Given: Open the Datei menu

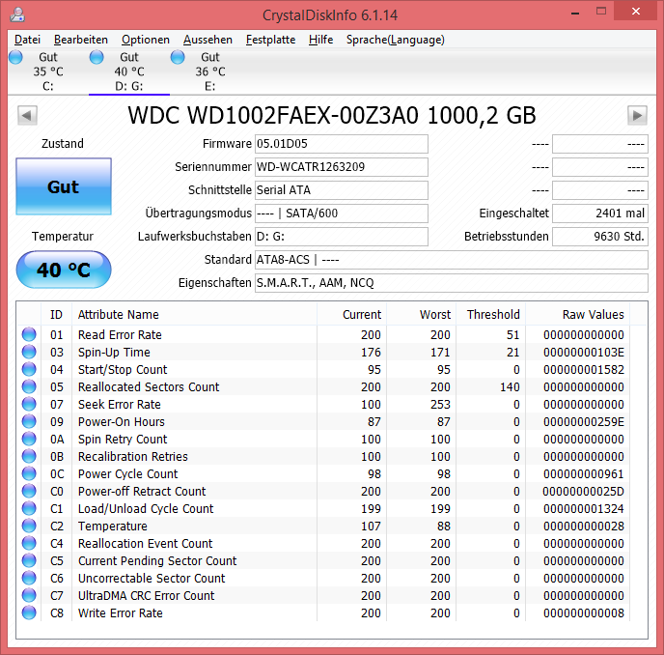Looking at the screenshot, I should pos(27,40).
